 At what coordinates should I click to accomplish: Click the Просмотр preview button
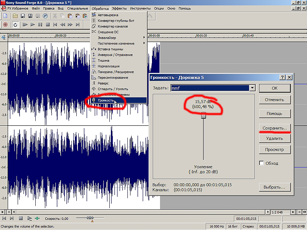click(x=275, y=149)
